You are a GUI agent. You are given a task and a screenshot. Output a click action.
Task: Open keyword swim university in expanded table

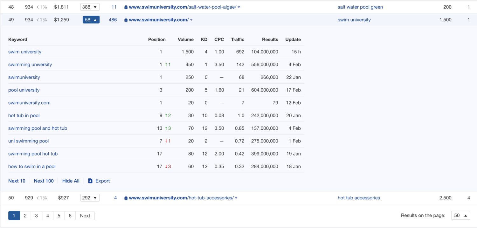click(x=25, y=52)
